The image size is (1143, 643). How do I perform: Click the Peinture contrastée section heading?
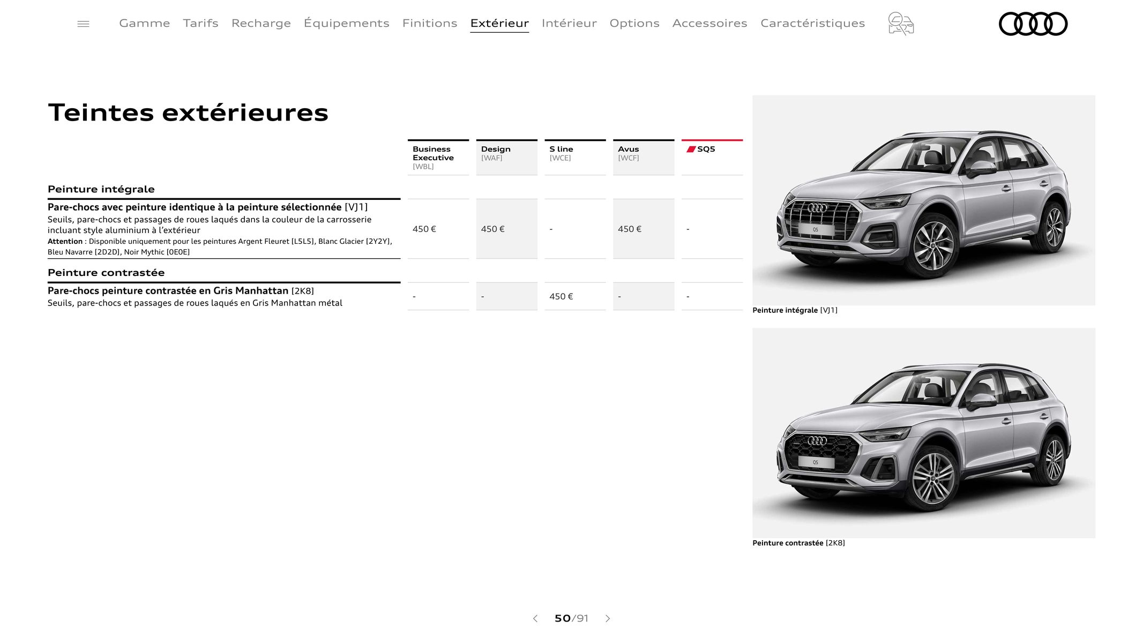(106, 273)
